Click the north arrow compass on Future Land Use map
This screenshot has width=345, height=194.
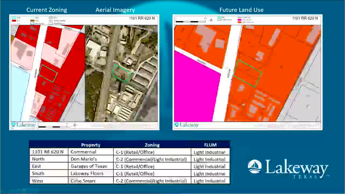pos(211,20)
